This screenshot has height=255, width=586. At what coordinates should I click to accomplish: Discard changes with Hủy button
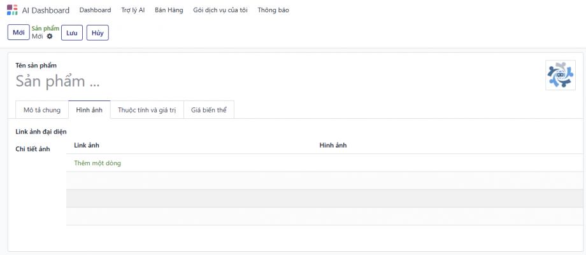[x=97, y=32]
